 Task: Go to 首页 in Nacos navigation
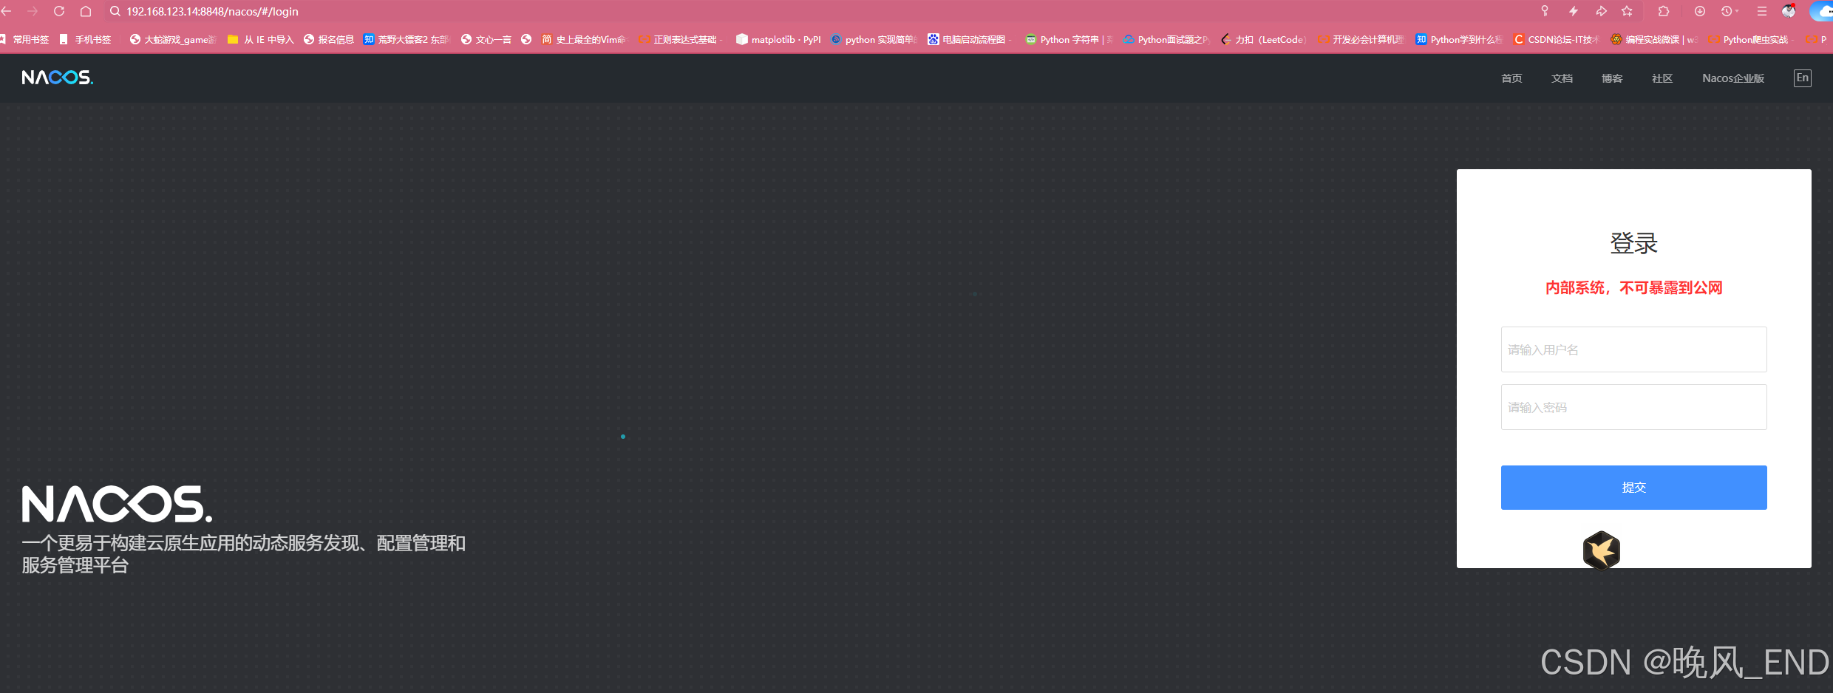click(1511, 78)
